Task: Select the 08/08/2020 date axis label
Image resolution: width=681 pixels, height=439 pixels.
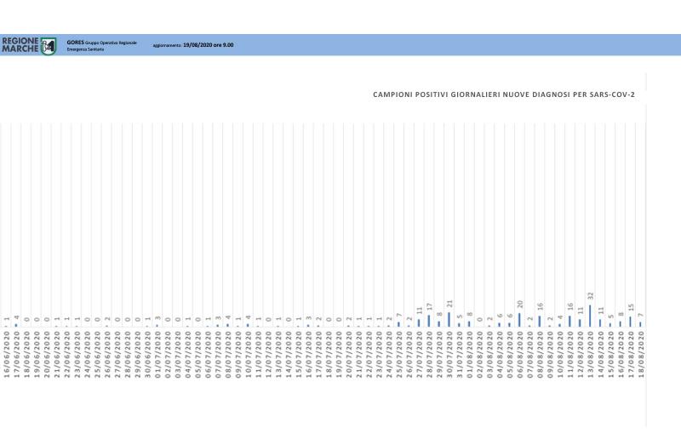Action: tap(540, 353)
